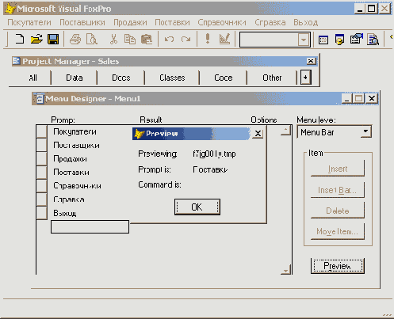Expand the Project Manager with arrow button

tap(305, 78)
